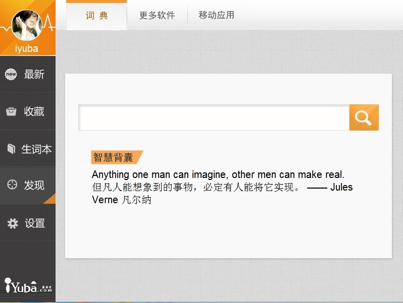Select 发现 discover section
This screenshot has height=303, width=403.
[28, 185]
